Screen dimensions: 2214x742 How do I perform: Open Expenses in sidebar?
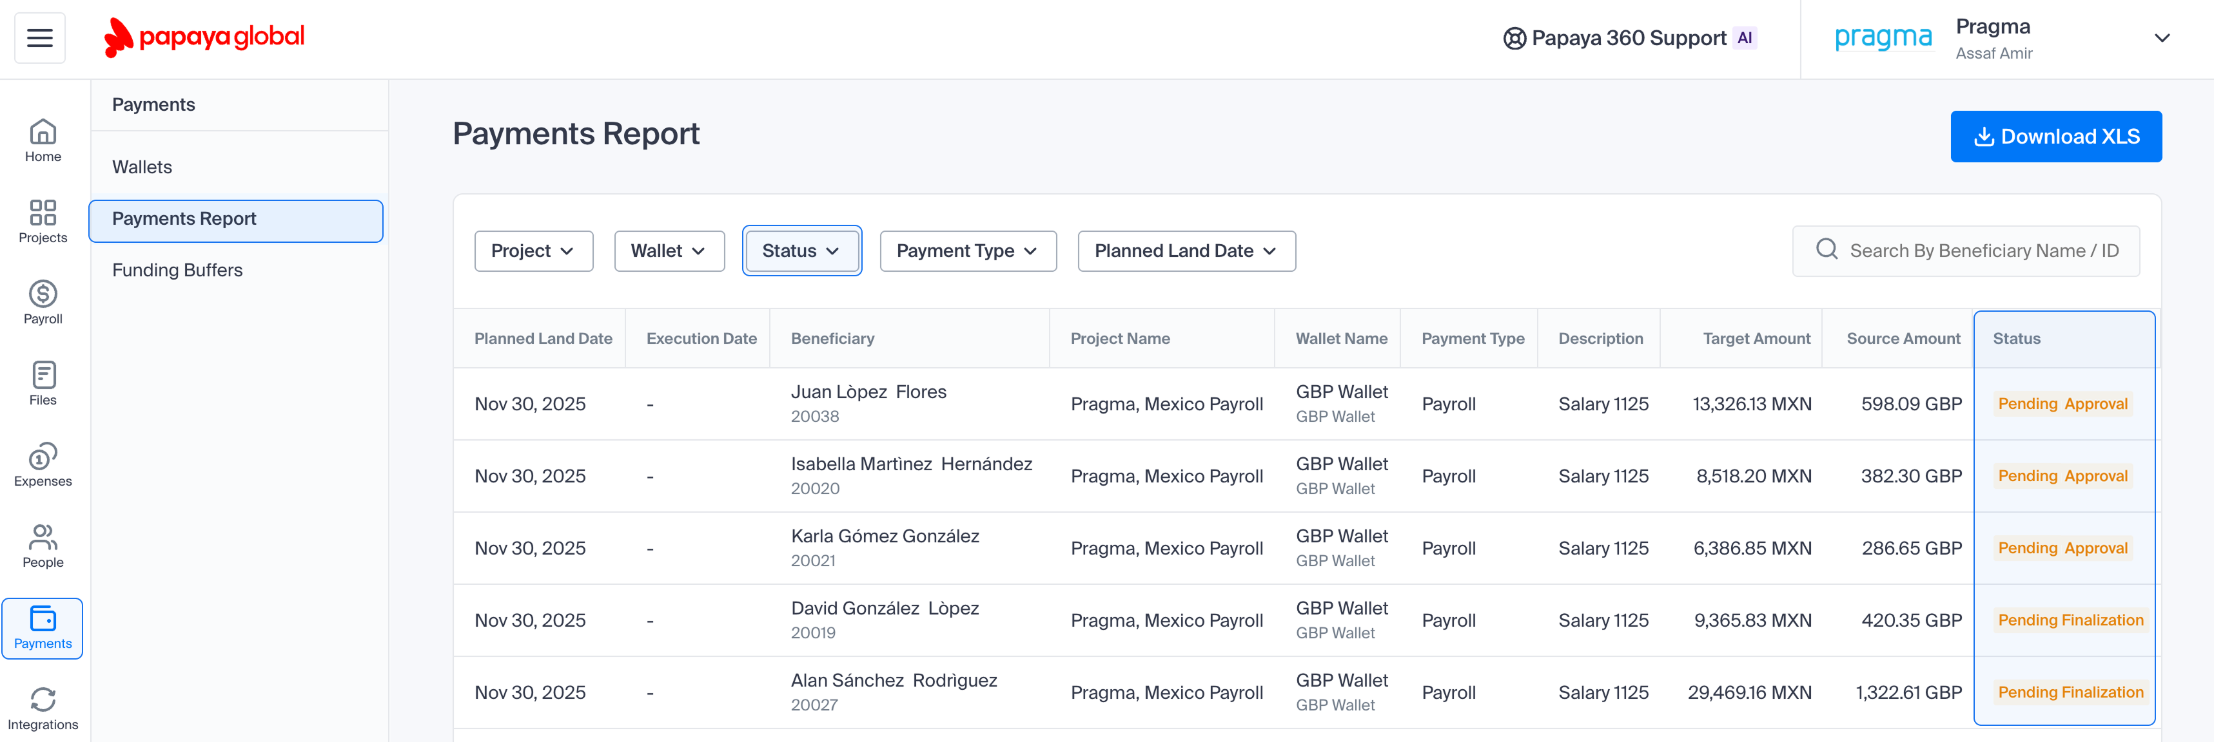point(43,464)
